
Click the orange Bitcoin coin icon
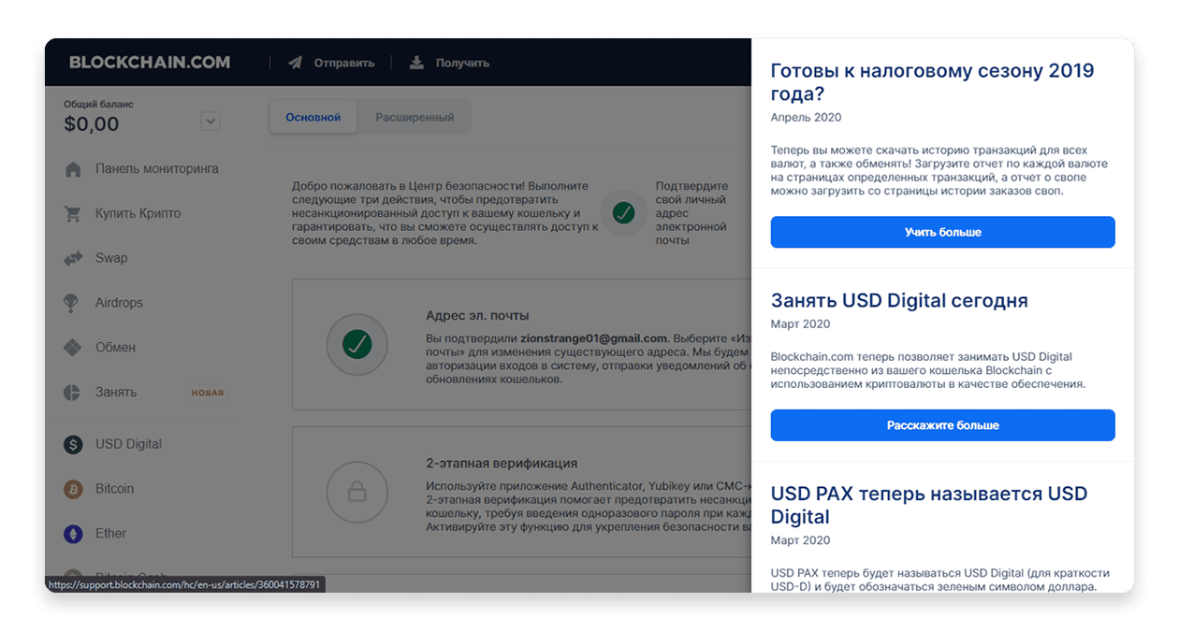73,489
